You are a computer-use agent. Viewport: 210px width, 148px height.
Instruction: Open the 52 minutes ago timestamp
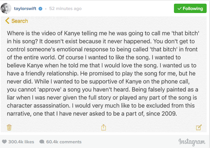[65, 9]
